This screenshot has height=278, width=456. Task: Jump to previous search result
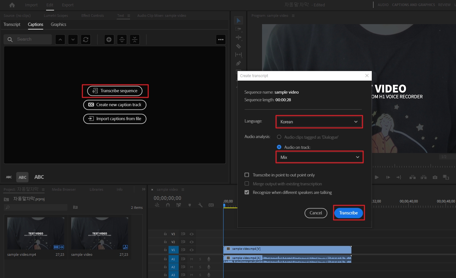pyautogui.click(x=60, y=39)
